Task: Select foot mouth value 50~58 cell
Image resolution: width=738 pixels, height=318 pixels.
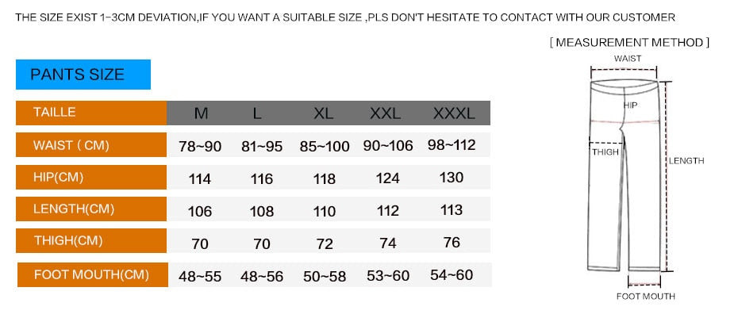Action: tap(325, 277)
